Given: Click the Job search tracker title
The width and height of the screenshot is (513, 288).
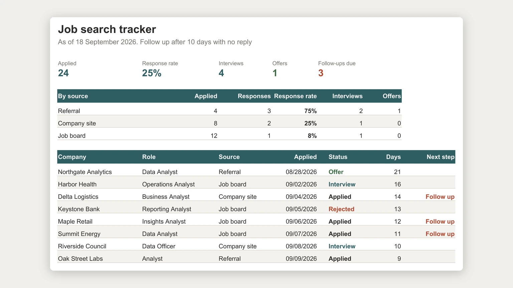Looking at the screenshot, I should [107, 29].
